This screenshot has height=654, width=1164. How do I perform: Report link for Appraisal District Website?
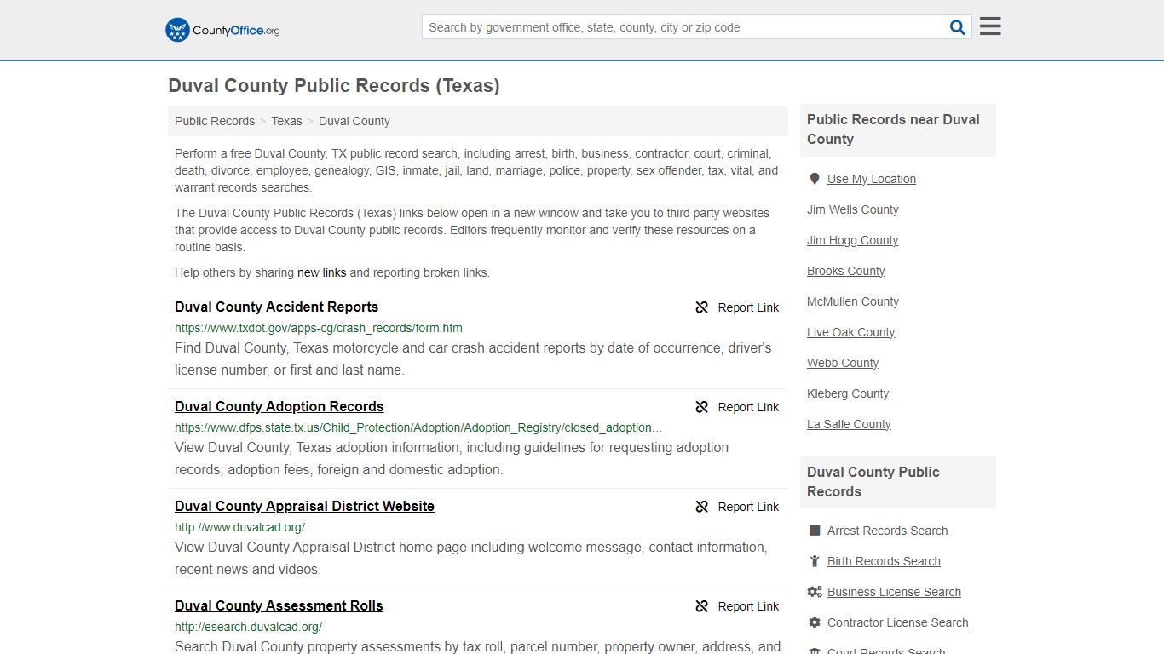click(748, 507)
